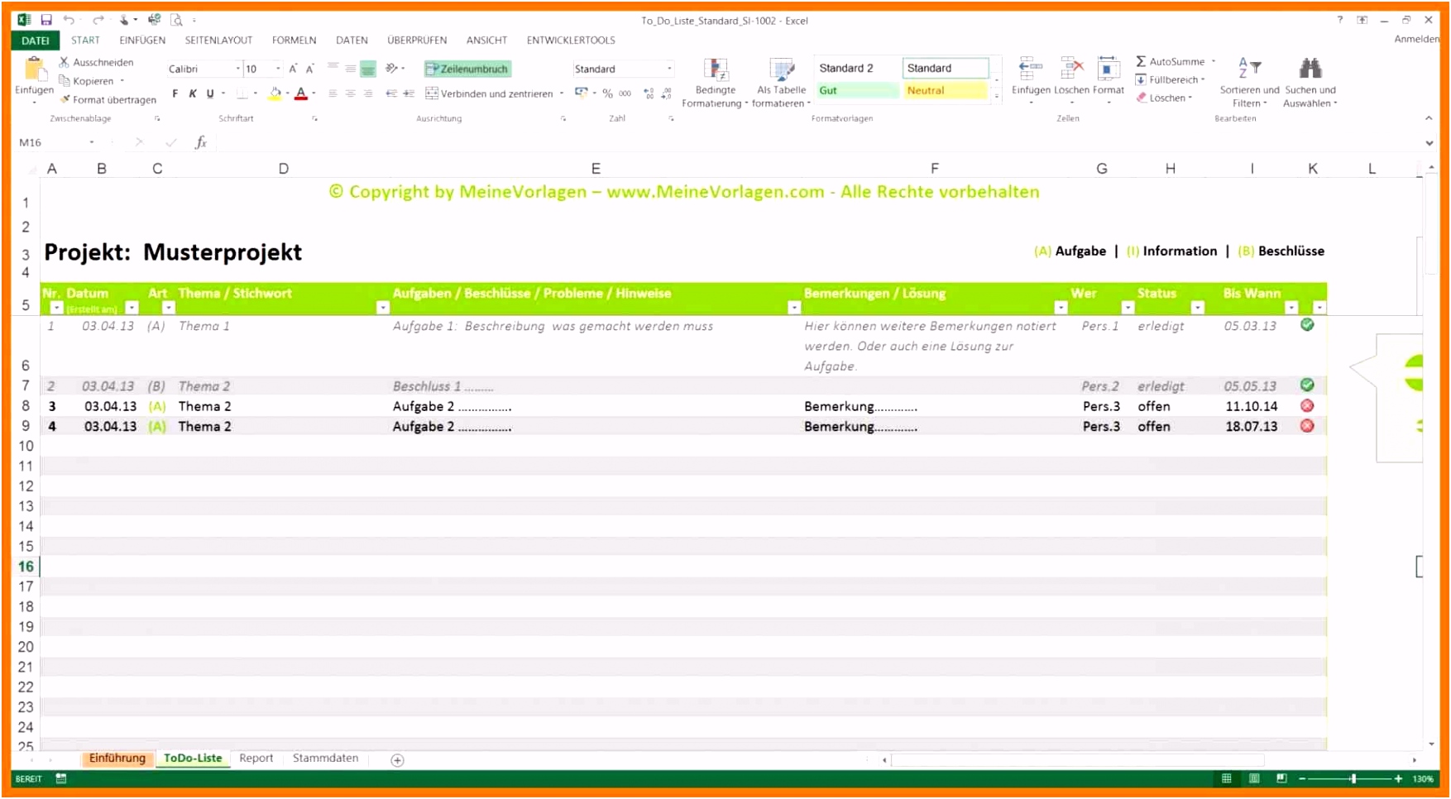Open the Wer column filter dropdown

point(1128,308)
